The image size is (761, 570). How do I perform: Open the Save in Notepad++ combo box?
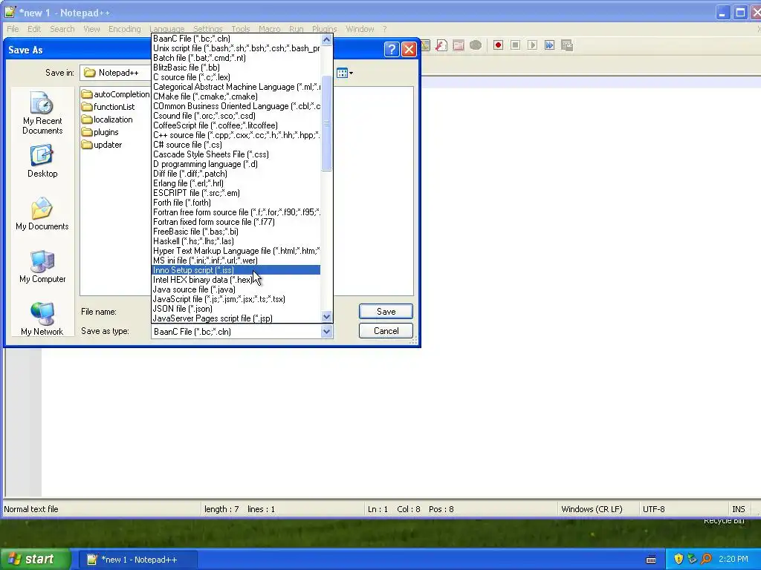click(115, 73)
